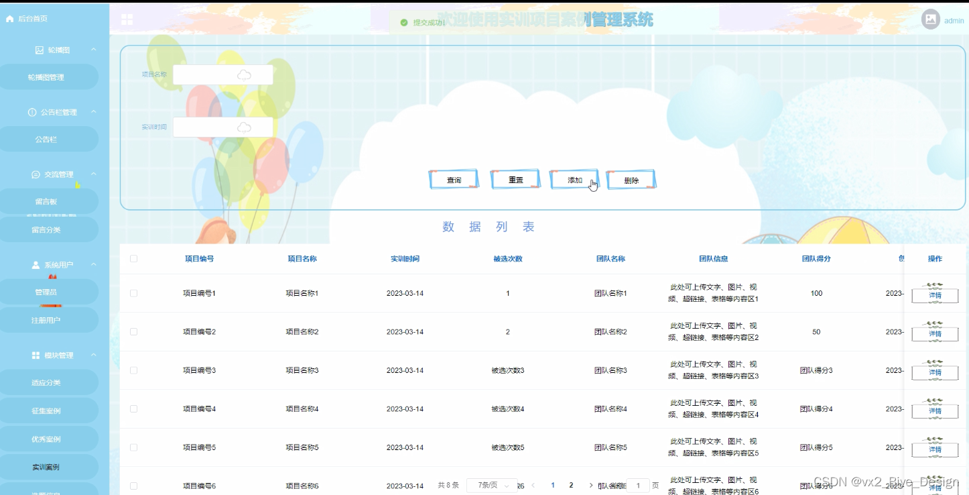969x495 pixels.
Task: Open 实训案例 menu item
Action: [47, 467]
